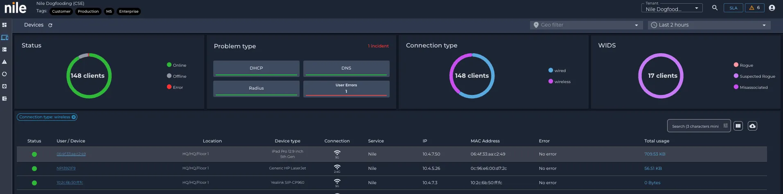Select the DNS problem type
Viewport: 783px width, 194px height.
(346, 68)
